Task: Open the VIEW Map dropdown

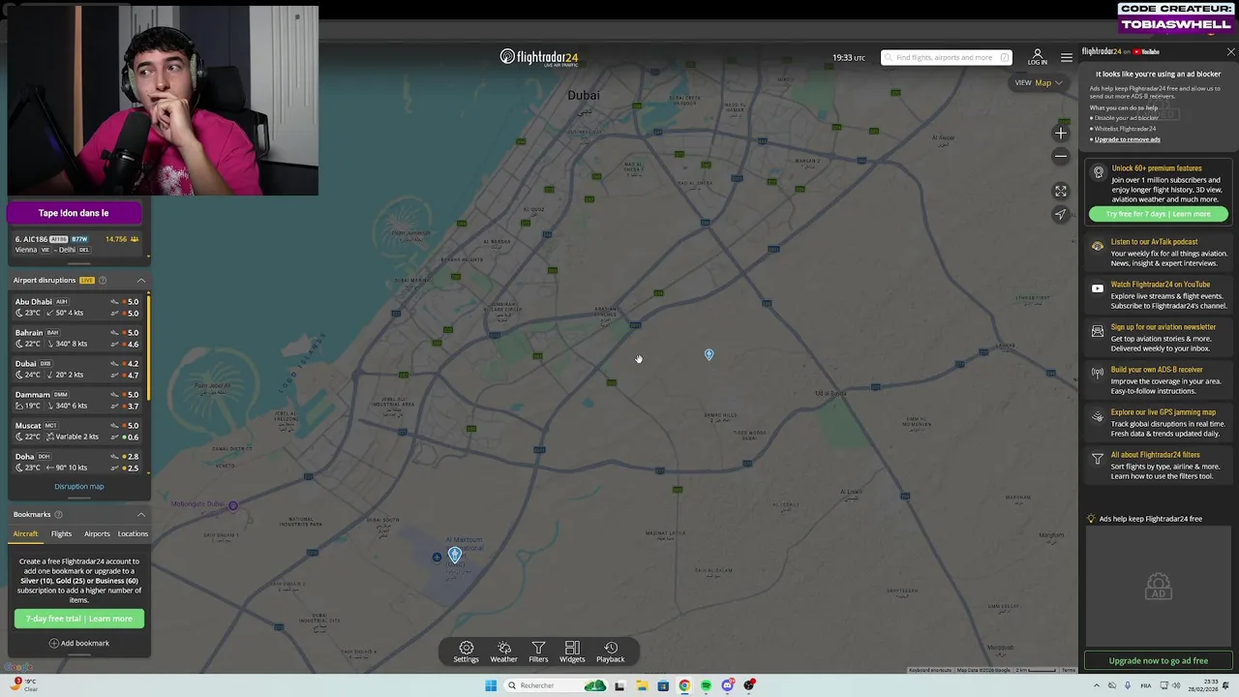Action: [1038, 83]
